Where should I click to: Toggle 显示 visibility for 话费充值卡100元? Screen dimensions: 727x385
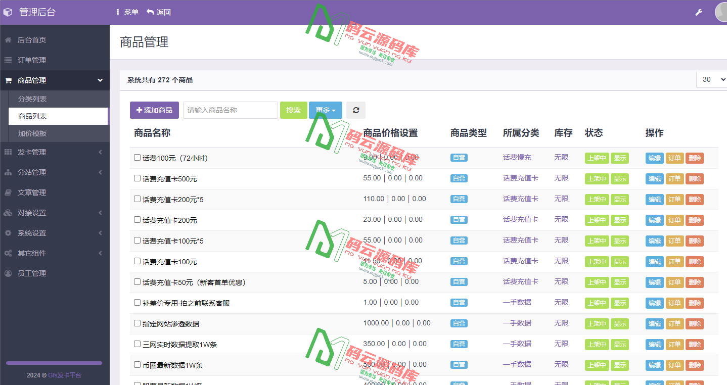[x=620, y=261]
